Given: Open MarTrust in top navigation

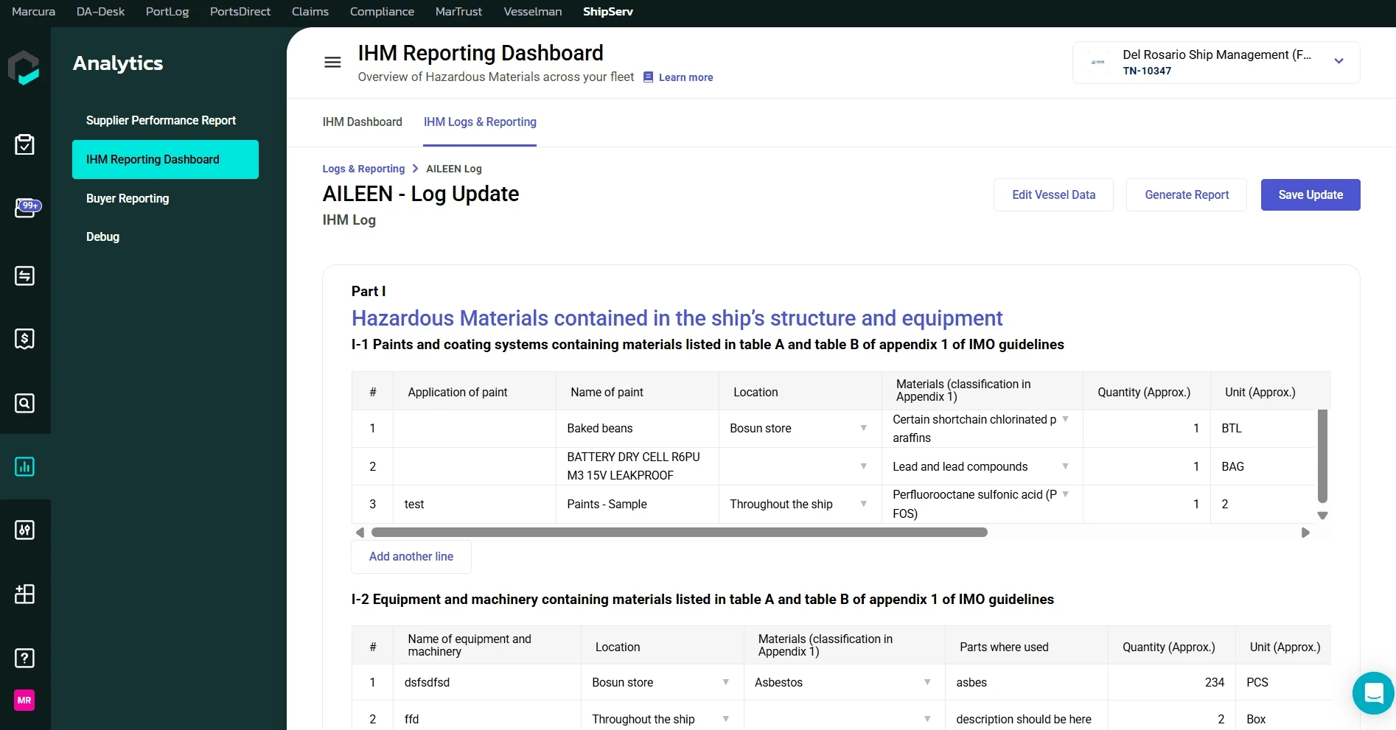Looking at the screenshot, I should [x=458, y=12].
